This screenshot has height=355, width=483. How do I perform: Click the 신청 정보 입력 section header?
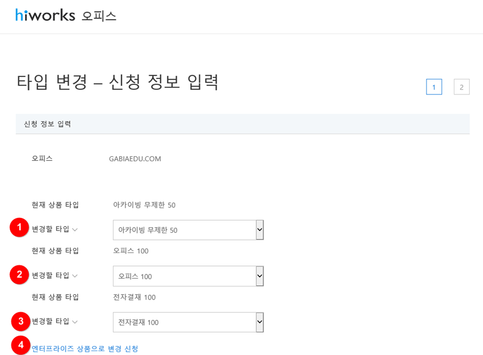47,124
